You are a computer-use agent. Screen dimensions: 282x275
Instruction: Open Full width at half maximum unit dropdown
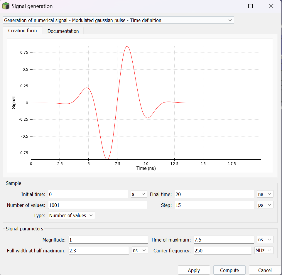point(140,251)
